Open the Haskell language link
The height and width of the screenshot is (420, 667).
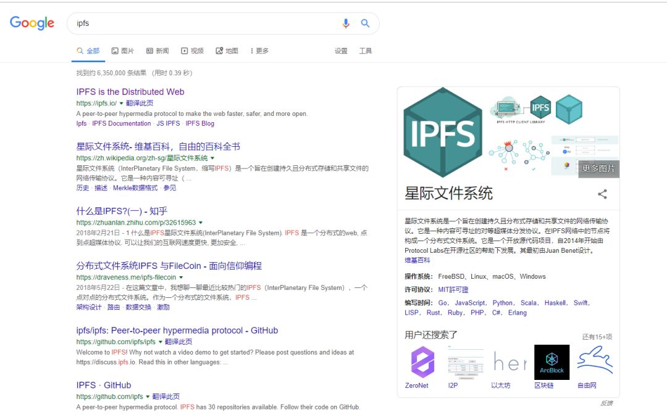click(x=555, y=303)
